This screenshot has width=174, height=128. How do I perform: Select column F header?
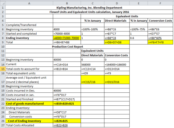160,3
